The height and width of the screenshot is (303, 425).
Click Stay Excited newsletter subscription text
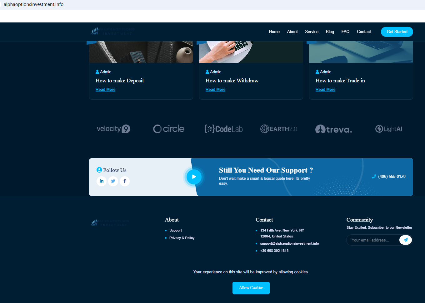[379, 228]
